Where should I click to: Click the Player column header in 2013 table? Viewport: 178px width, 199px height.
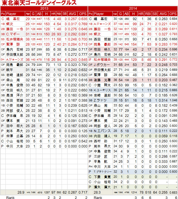[11, 14]
